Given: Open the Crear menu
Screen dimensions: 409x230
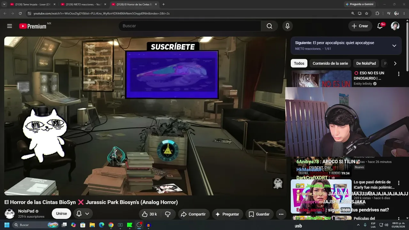Looking at the screenshot, I should pyautogui.click(x=360, y=26).
